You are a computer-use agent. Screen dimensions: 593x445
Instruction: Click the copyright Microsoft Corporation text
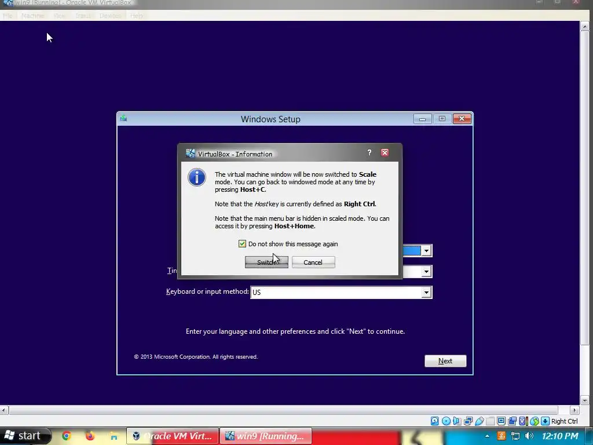click(196, 357)
